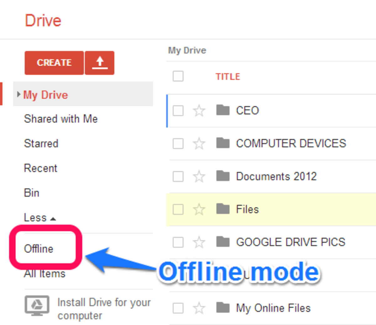The width and height of the screenshot is (376, 325).
Task: Check the My Online Files row checkbox
Action: click(x=178, y=308)
